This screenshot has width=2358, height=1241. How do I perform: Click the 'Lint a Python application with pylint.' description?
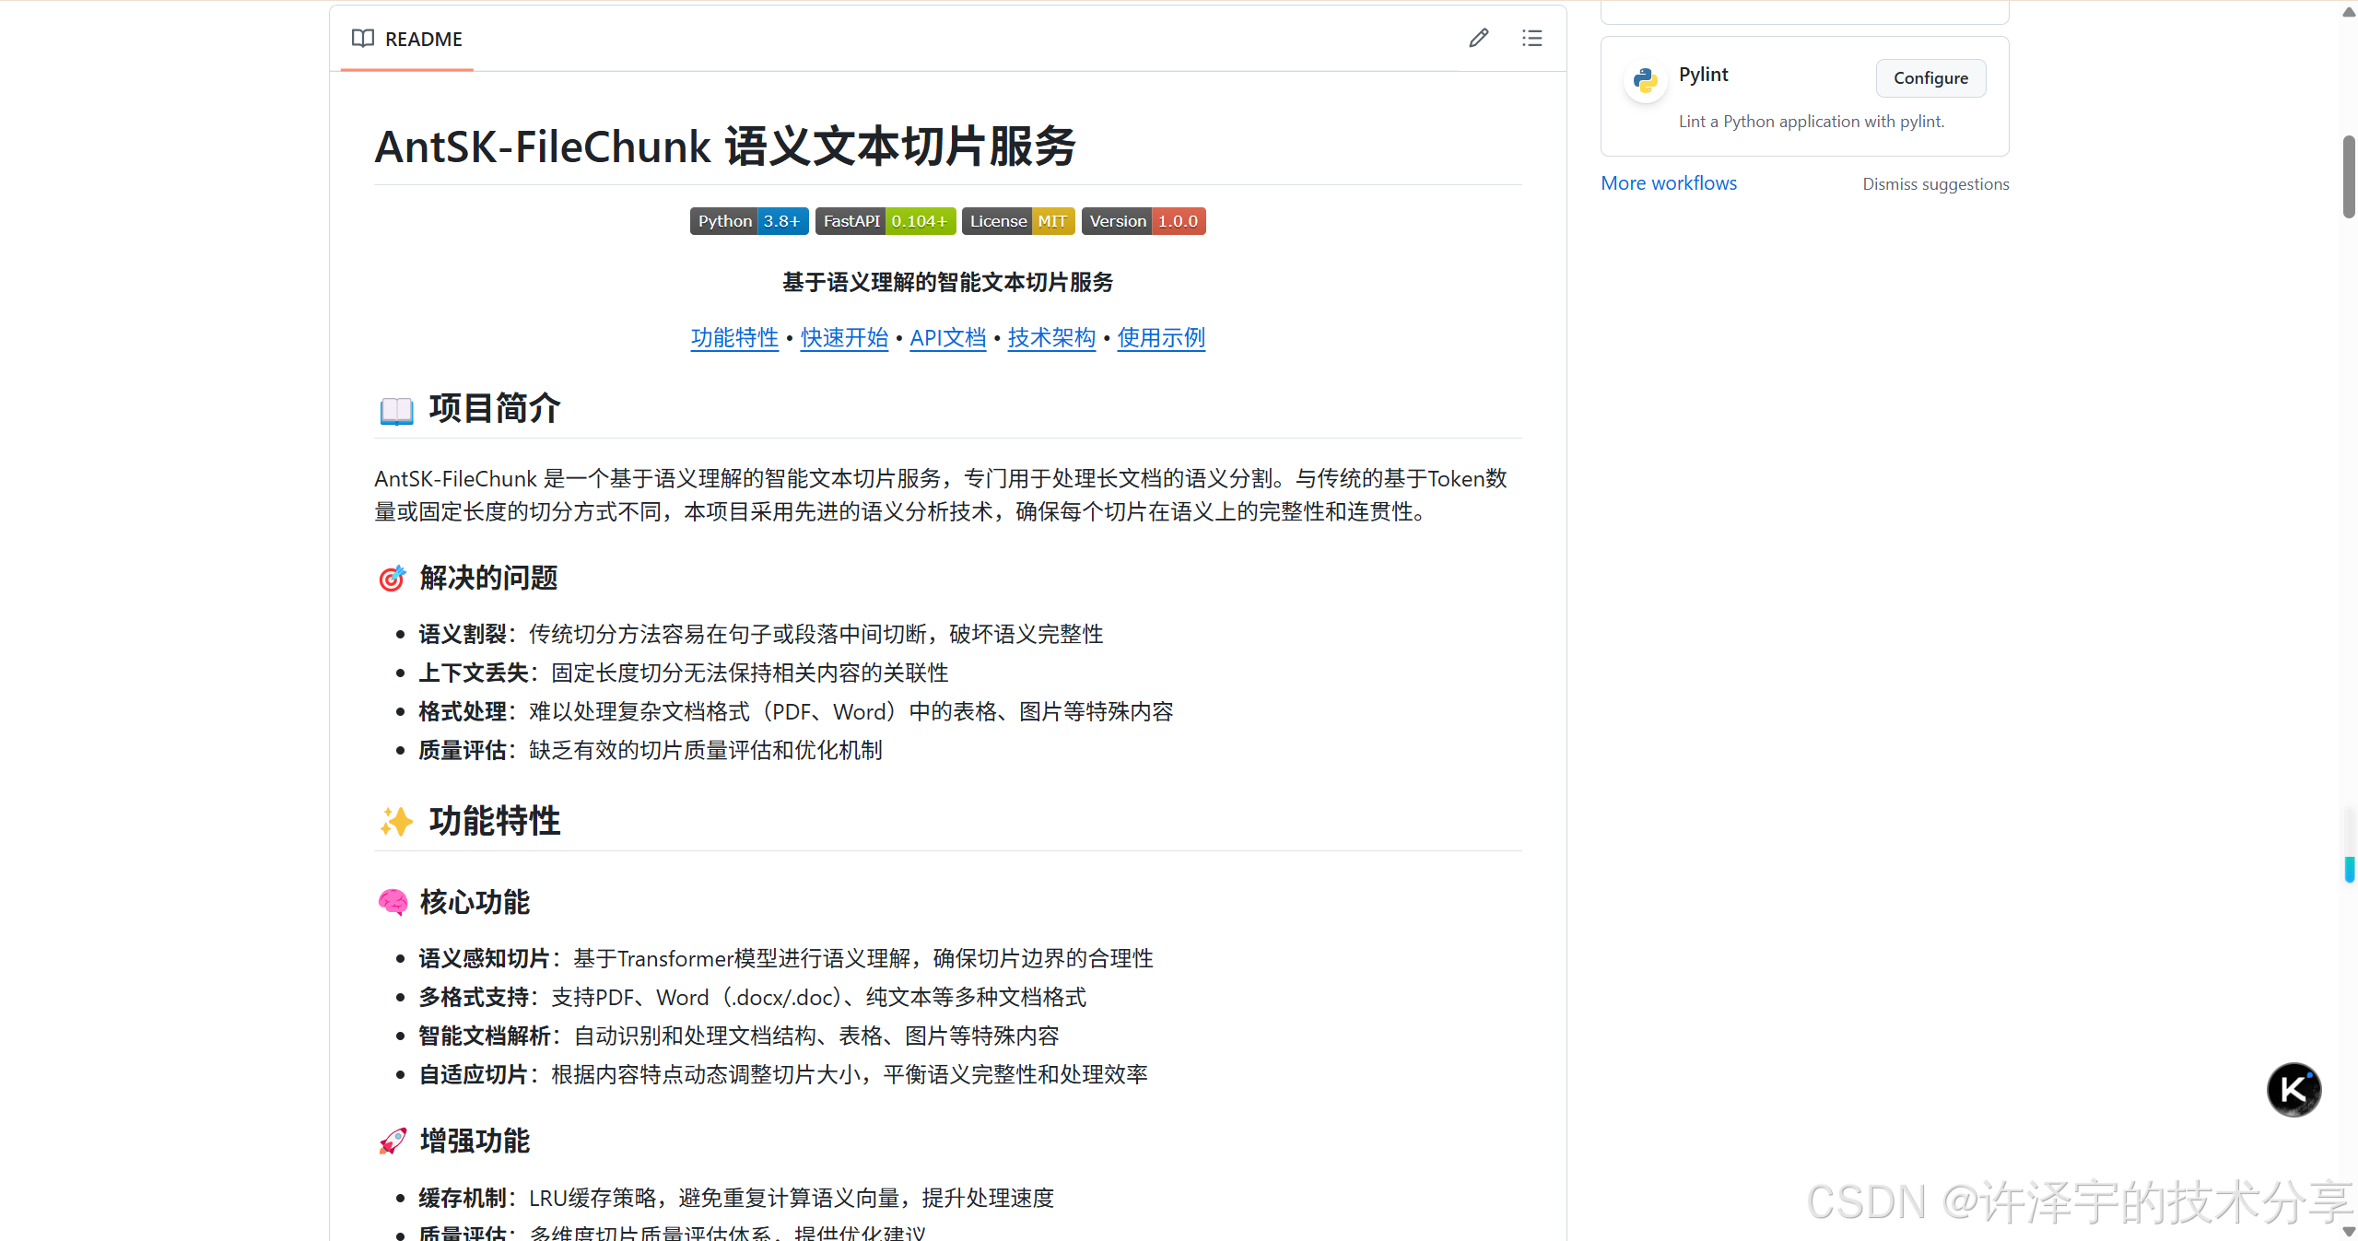(1811, 122)
